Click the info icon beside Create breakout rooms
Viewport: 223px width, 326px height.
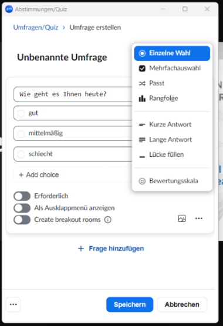click(108, 220)
